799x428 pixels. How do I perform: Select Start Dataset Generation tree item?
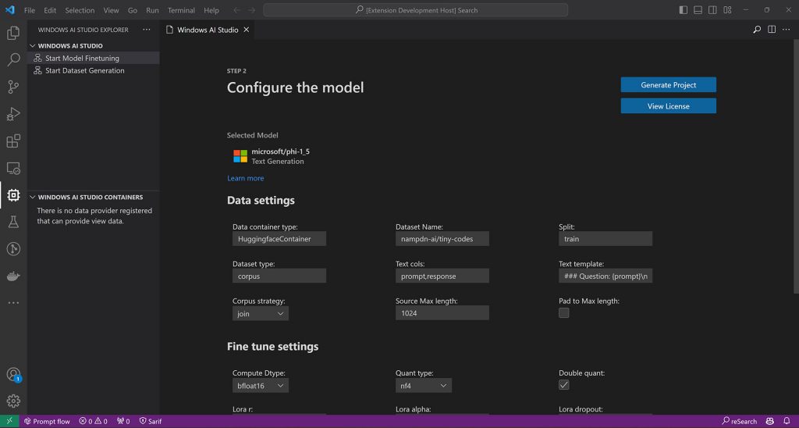84,70
